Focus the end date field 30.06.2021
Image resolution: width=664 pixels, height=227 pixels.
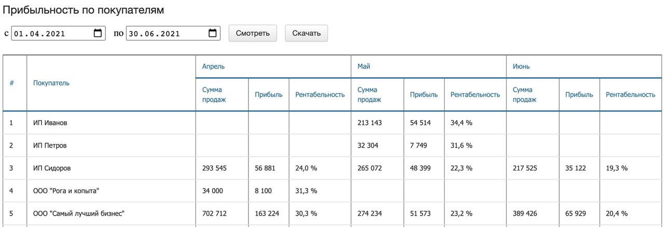click(x=173, y=33)
